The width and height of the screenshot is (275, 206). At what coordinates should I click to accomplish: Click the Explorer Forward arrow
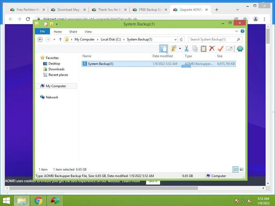coord(48,39)
